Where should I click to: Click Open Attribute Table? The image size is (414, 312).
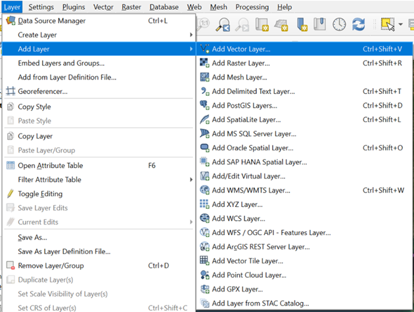(50, 166)
